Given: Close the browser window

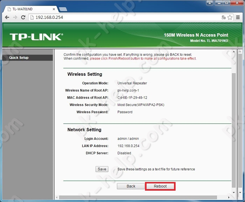Looking at the screenshot, I should pyautogui.click(x=236, y=3).
